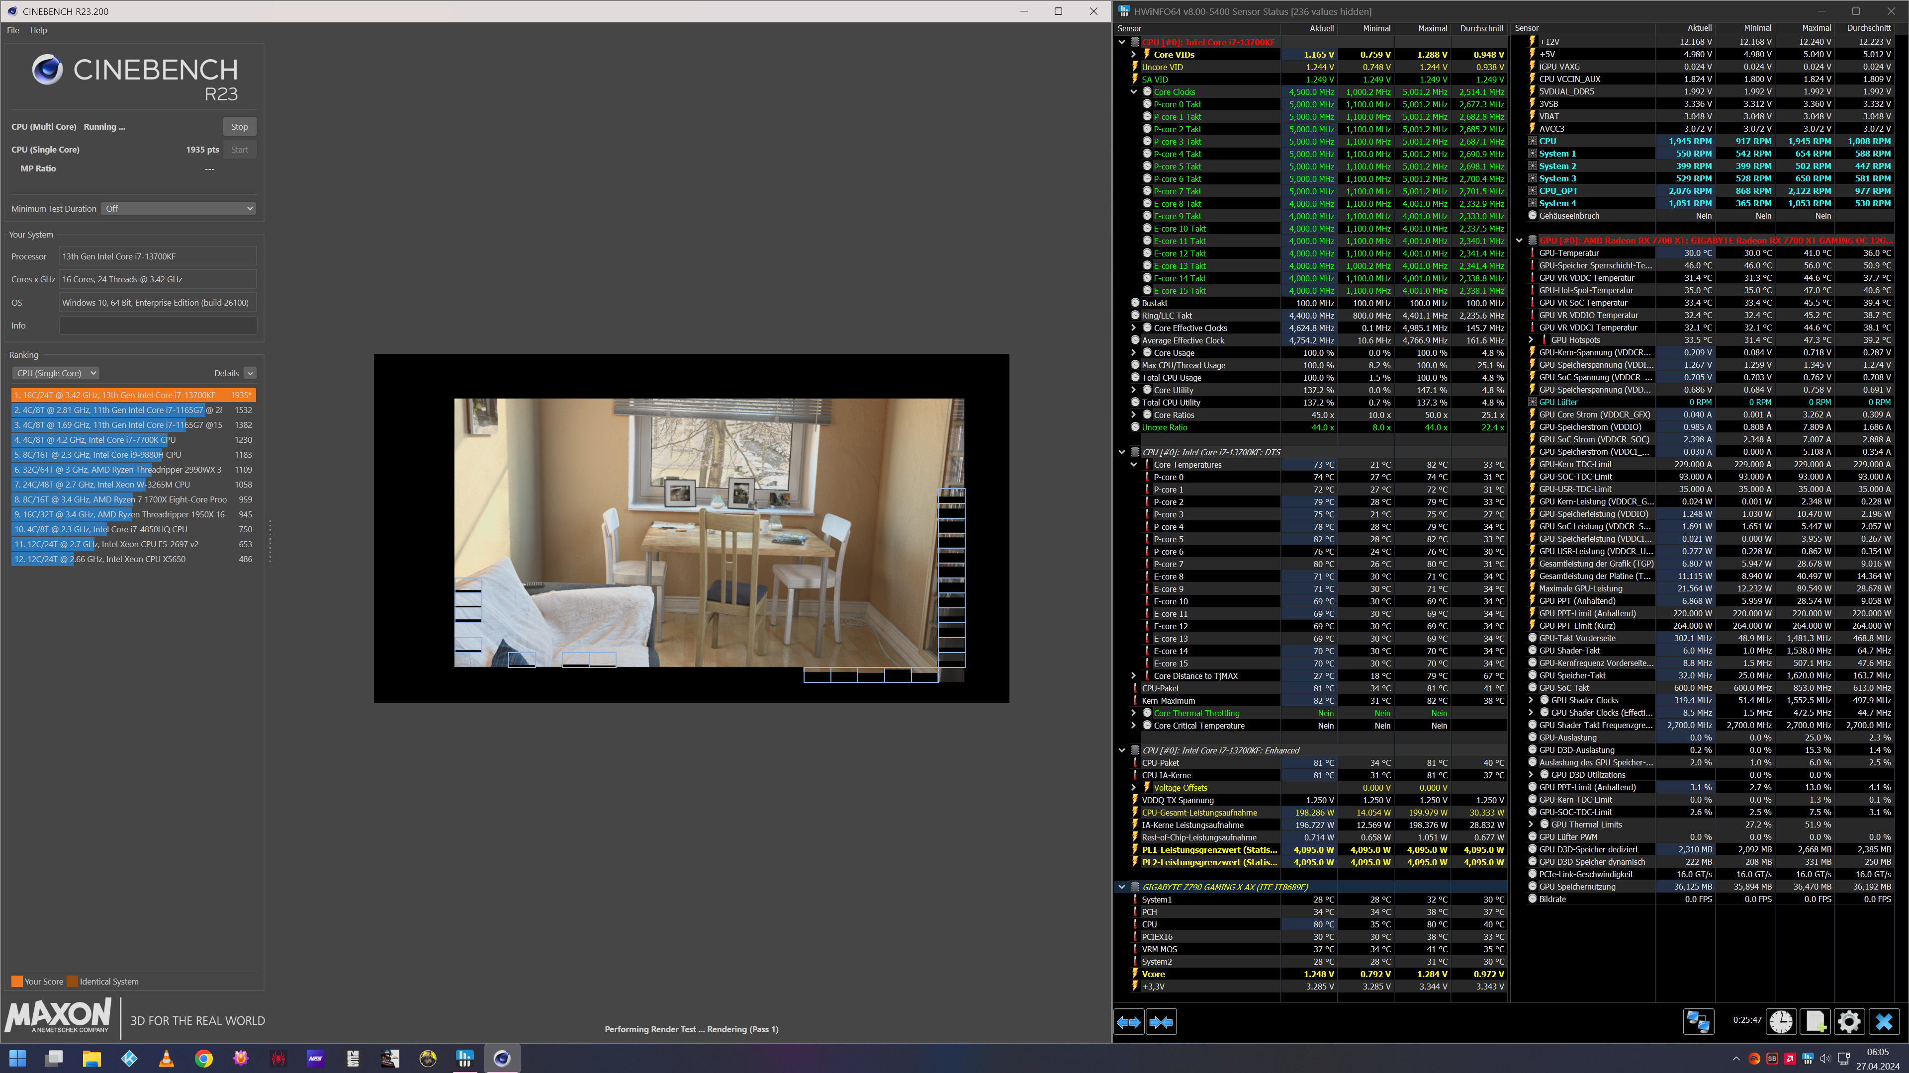Open VLC media player from the taskbar

click(x=167, y=1058)
